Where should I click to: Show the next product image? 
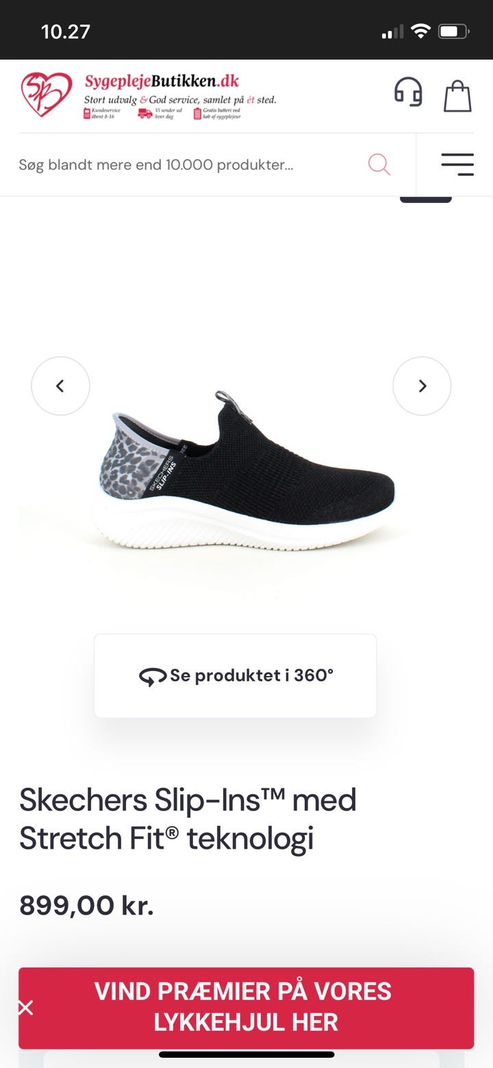point(422,386)
